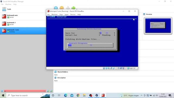Click the notification center icon at bottom left
The width and height of the screenshot is (174, 98).
point(2,91)
